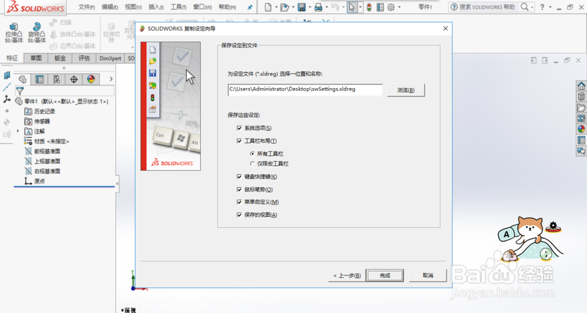Open dropdown arrow next to Select cursor

[360, 7]
